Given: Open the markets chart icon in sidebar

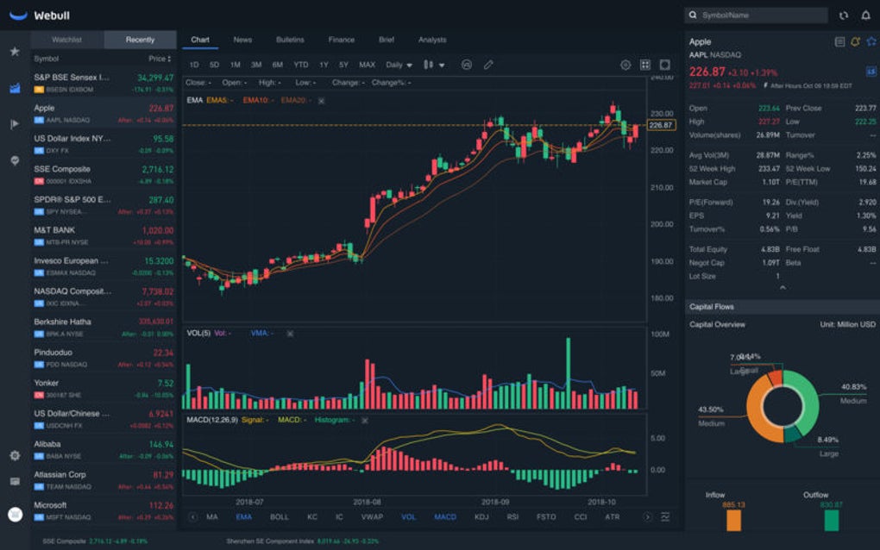Looking at the screenshot, I should click(x=16, y=88).
